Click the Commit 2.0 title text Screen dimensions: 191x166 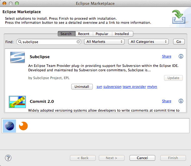click(x=42, y=101)
